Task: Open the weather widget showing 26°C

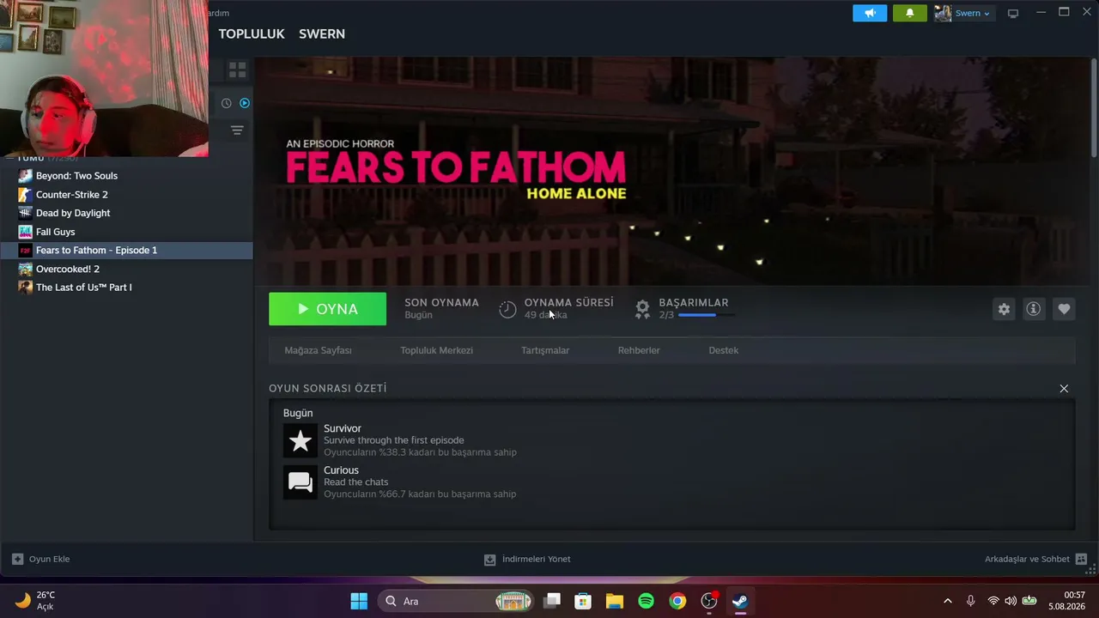Action: pyautogui.click(x=36, y=601)
